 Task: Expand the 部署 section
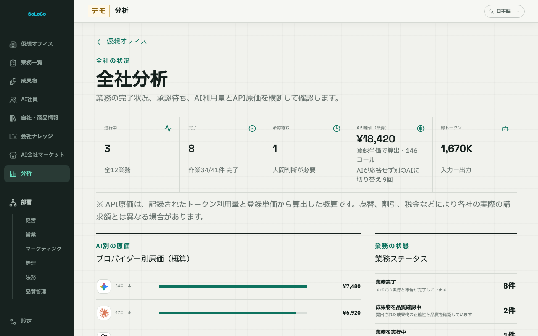click(37, 202)
